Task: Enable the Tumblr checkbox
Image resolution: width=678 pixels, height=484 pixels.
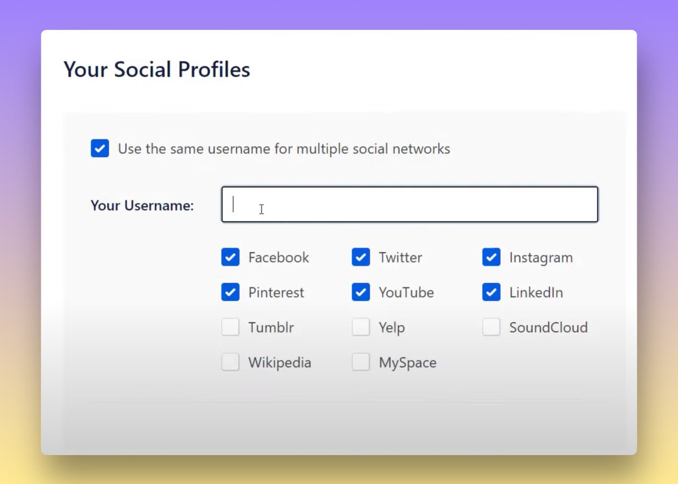Action: 230,327
